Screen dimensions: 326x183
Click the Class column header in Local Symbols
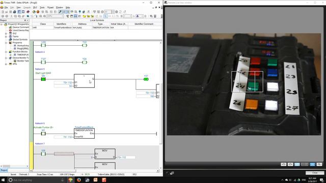[43, 24]
